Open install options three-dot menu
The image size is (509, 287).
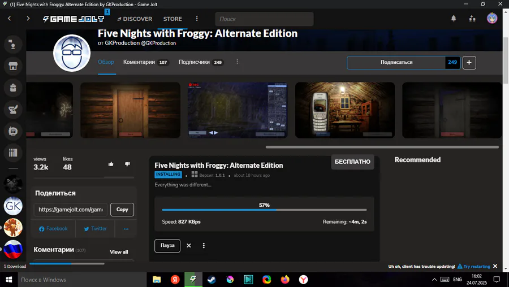pyautogui.click(x=204, y=246)
